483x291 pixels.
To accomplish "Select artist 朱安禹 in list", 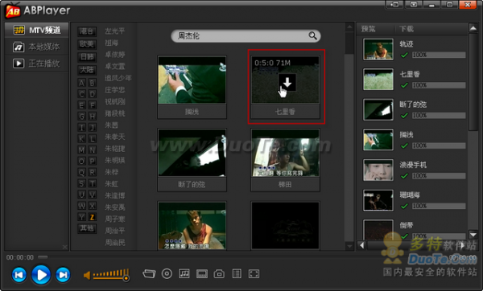I will pyautogui.click(x=115, y=207).
